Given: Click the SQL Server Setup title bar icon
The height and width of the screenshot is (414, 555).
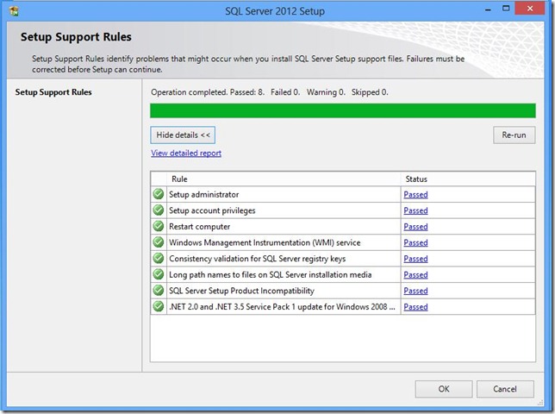Looking at the screenshot, I should 14,11.
